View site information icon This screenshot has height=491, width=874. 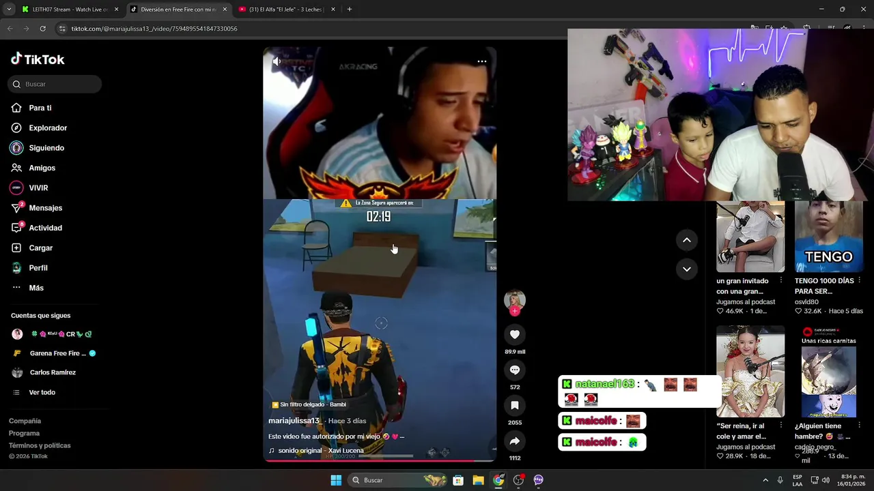62,29
